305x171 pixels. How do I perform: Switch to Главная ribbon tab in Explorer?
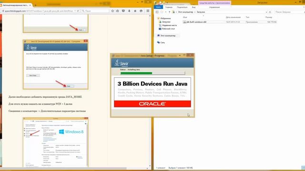(169, 7)
